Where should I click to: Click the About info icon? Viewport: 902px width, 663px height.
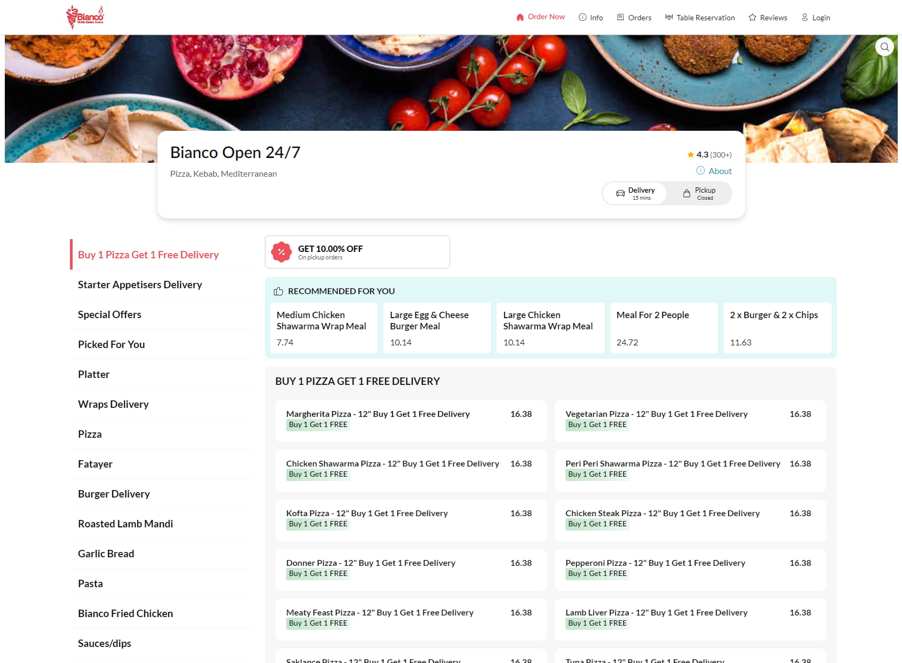pyautogui.click(x=701, y=170)
